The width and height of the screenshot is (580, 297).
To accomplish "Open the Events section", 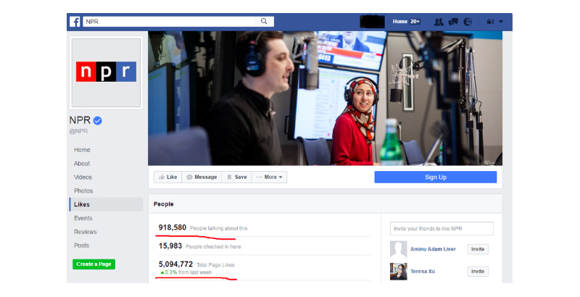I will [x=83, y=218].
